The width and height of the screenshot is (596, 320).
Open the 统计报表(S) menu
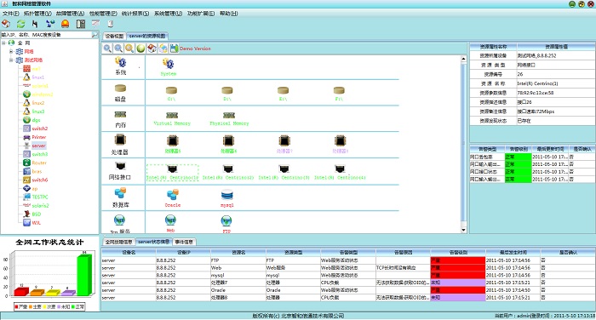[135, 14]
